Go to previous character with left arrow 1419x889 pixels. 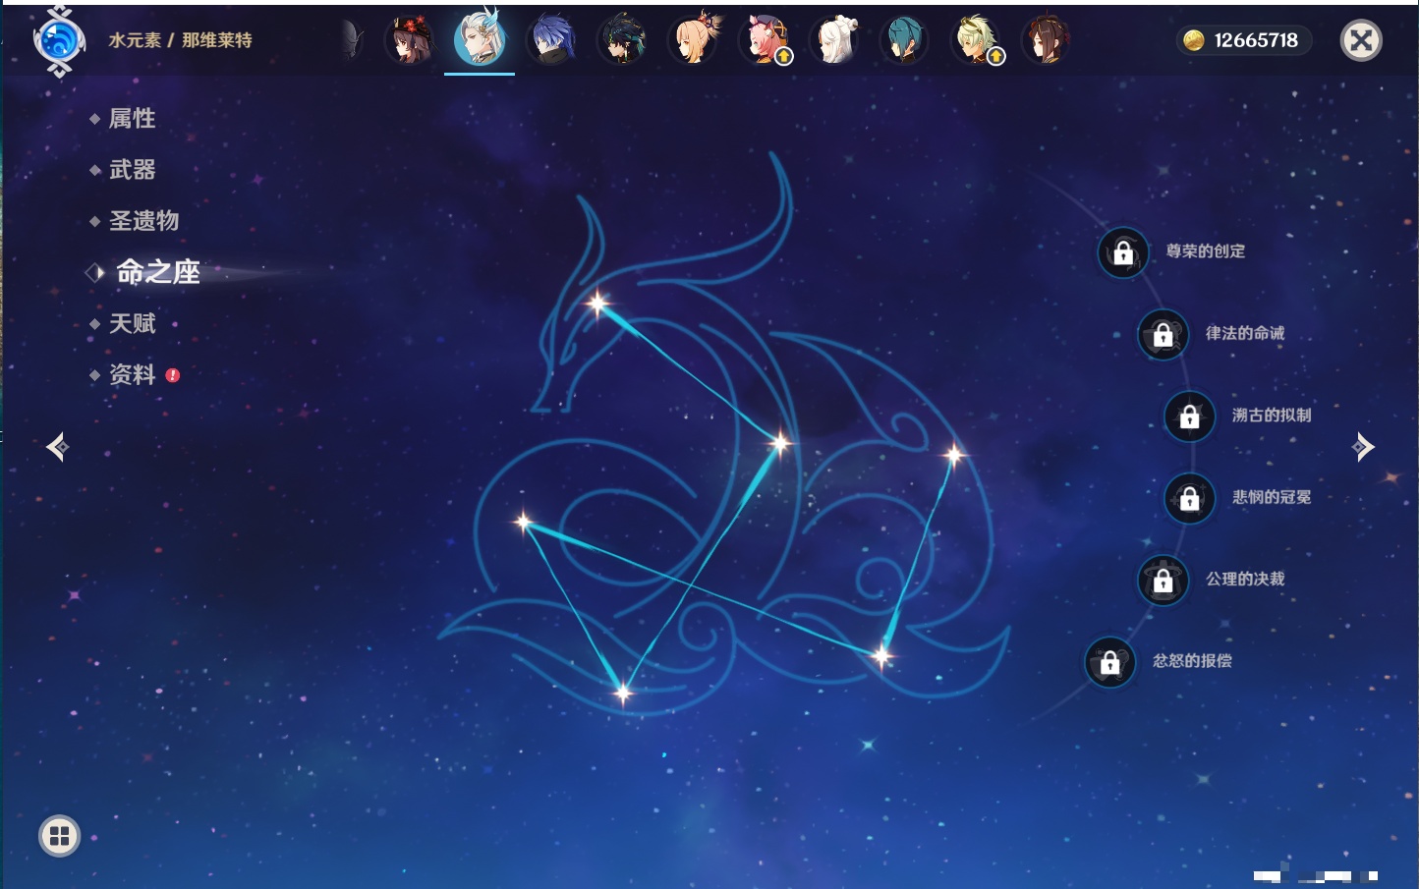[57, 447]
